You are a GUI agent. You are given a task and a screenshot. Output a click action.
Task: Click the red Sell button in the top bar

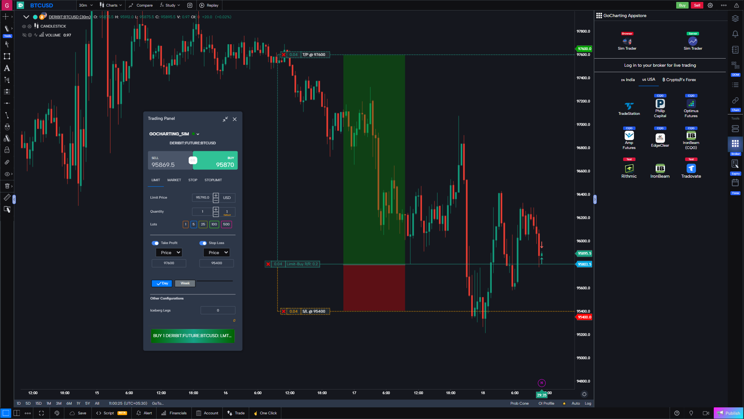697,5
